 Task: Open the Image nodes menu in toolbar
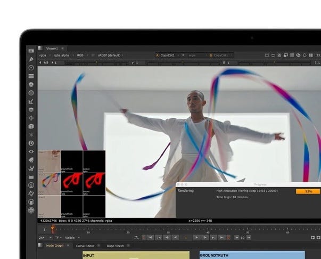[x=31, y=51]
